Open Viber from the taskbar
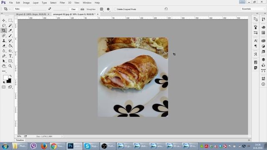This screenshot has height=150, width=267. click(33, 146)
